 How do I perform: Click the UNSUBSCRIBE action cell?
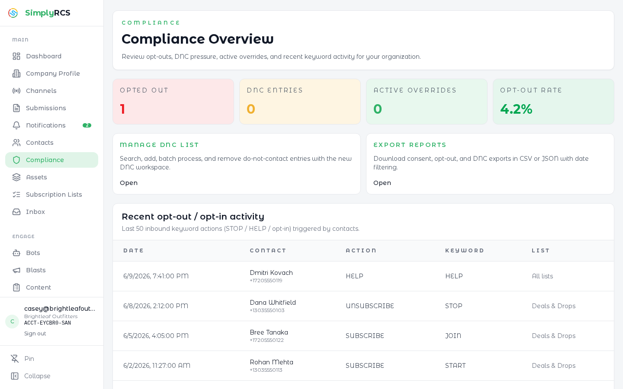pos(370,306)
